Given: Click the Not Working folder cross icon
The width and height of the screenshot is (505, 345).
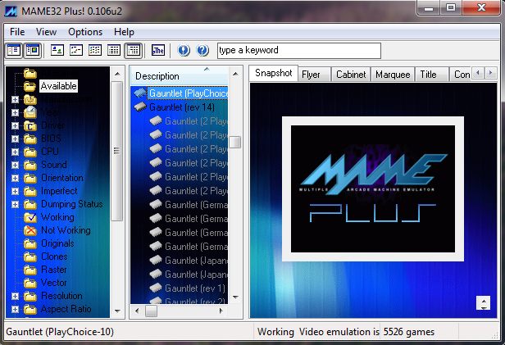Looking at the screenshot, I should [x=30, y=230].
